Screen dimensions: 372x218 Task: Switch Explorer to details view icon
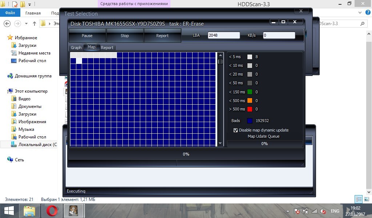point(359,199)
